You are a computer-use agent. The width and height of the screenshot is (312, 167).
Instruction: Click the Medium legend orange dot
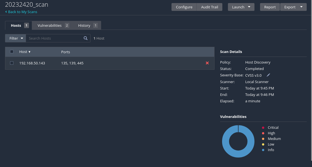[x=263, y=139]
